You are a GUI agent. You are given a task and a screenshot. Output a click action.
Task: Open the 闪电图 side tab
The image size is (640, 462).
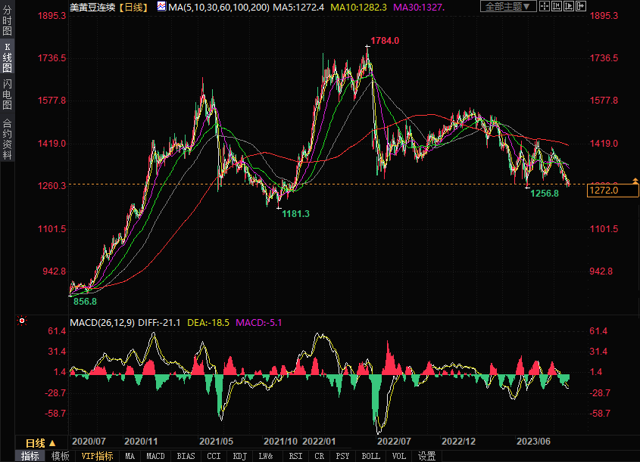(x=7, y=94)
